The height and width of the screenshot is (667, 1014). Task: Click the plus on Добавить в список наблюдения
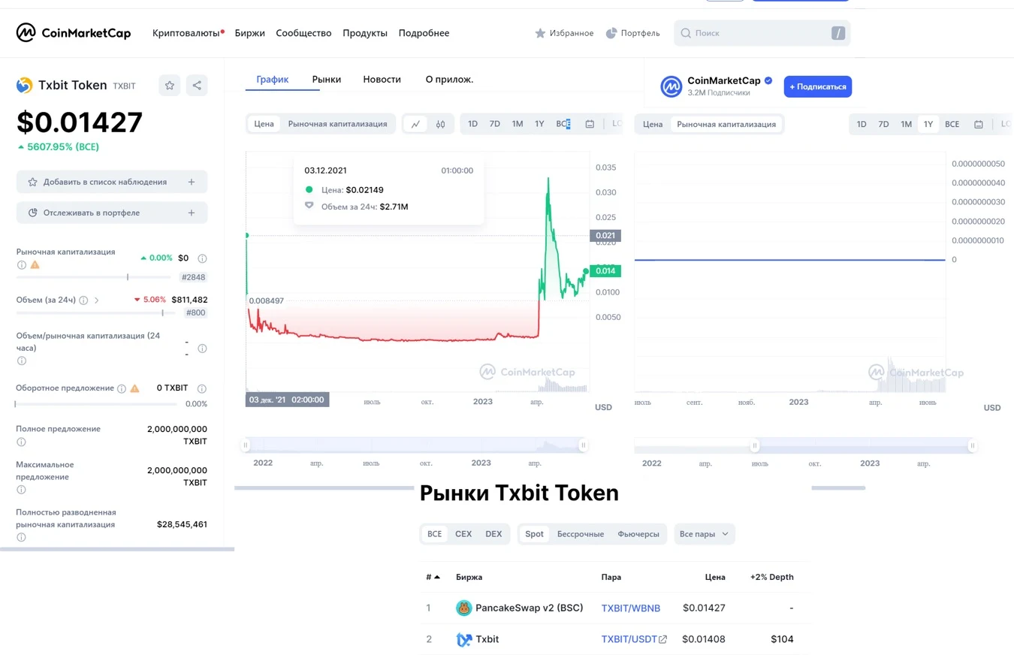click(192, 182)
